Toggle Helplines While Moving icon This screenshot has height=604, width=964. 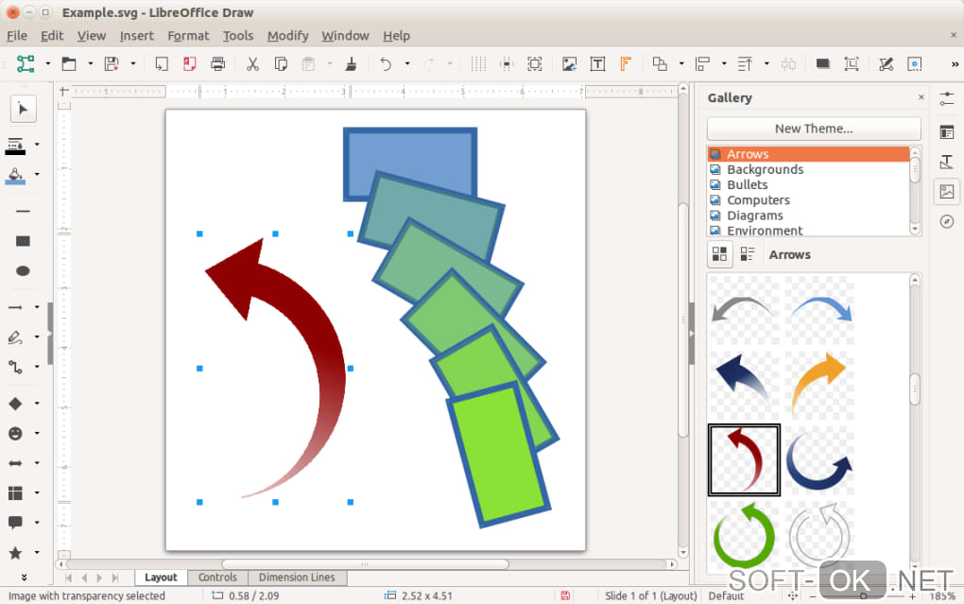click(x=507, y=63)
